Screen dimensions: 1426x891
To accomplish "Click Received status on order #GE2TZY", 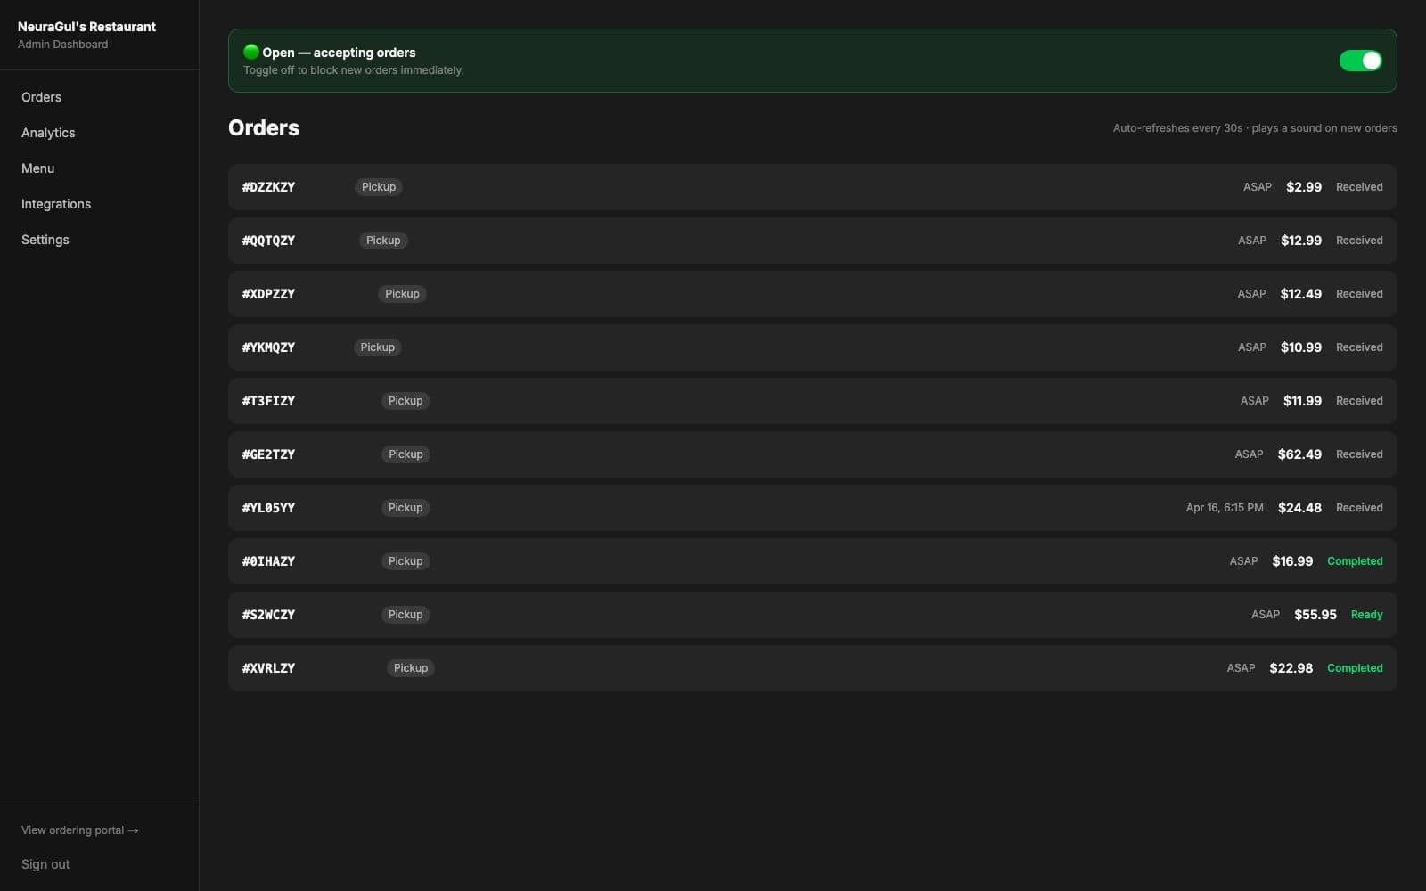I will coord(1359,454).
